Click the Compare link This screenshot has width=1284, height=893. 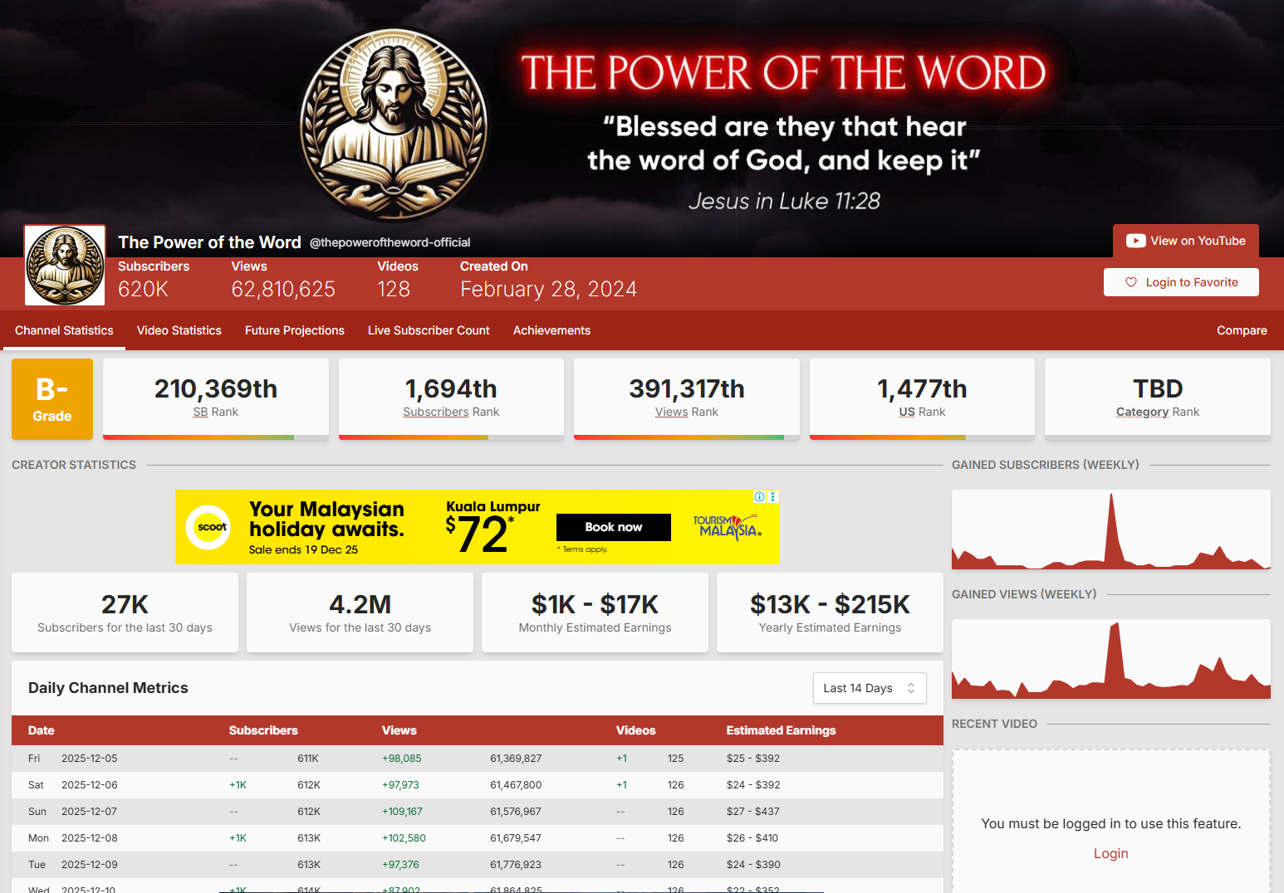pyautogui.click(x=1242, y=330)
